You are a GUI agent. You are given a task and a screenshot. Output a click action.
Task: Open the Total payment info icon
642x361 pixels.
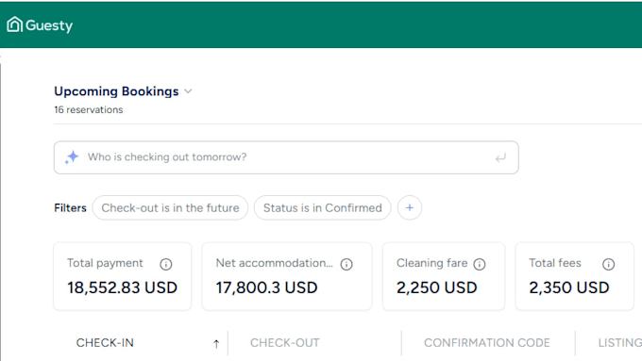[166, 264]
